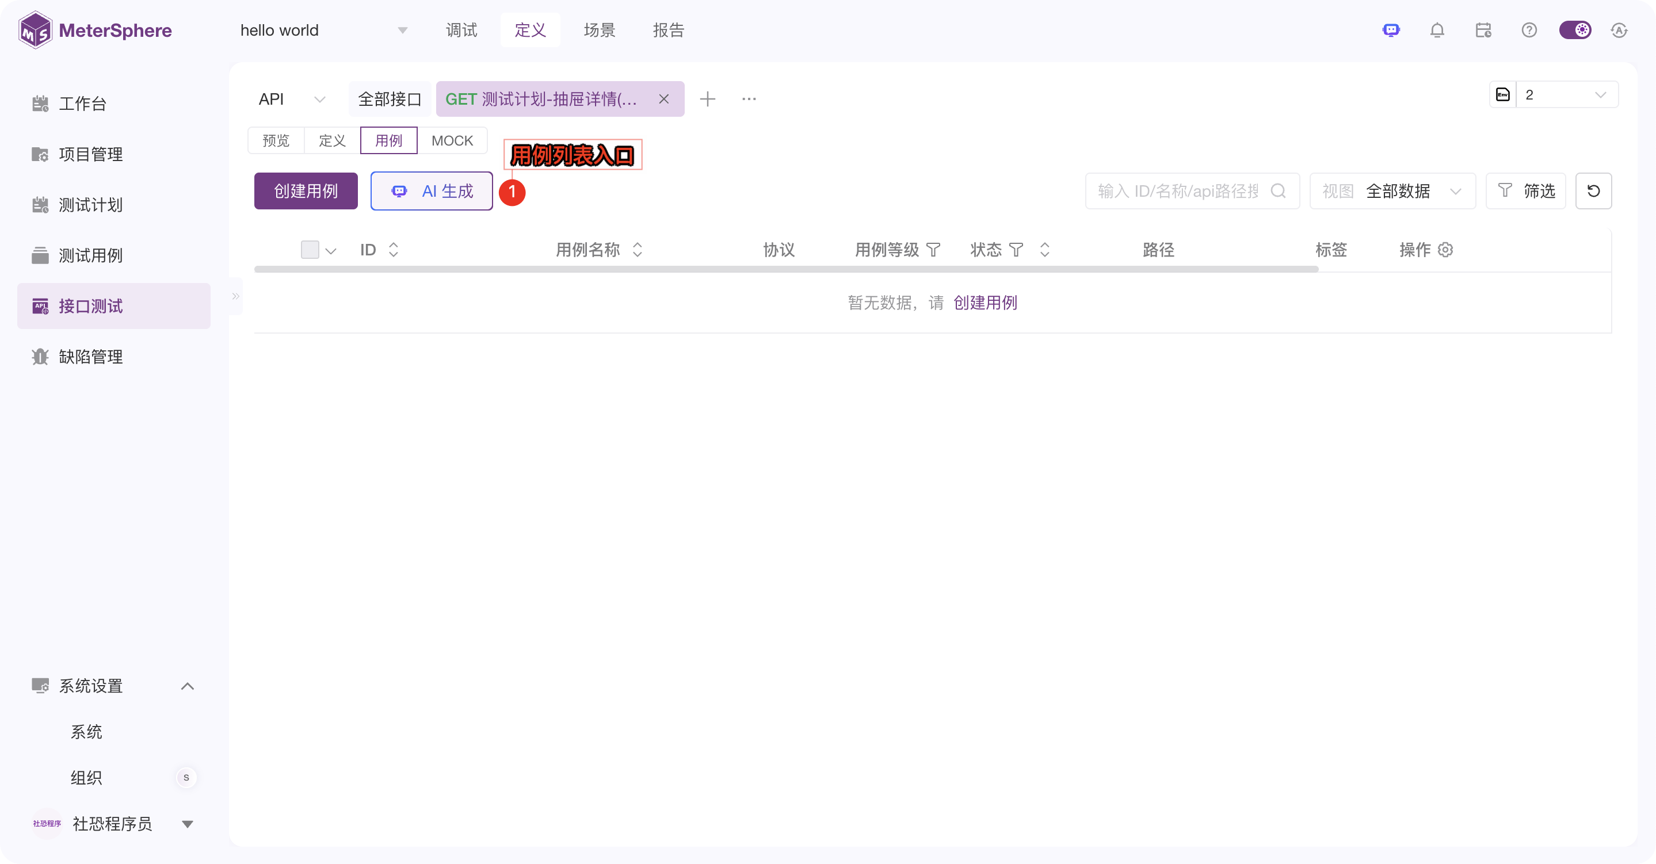Click the 创建用例 purple button
Viewport: 1656px width, 864px height.
tap(306, 191)
